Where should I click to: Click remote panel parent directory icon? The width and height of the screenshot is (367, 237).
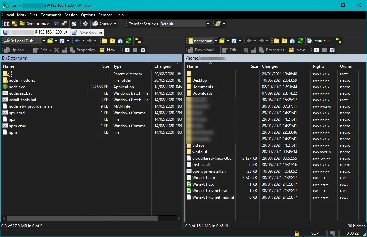276,41
